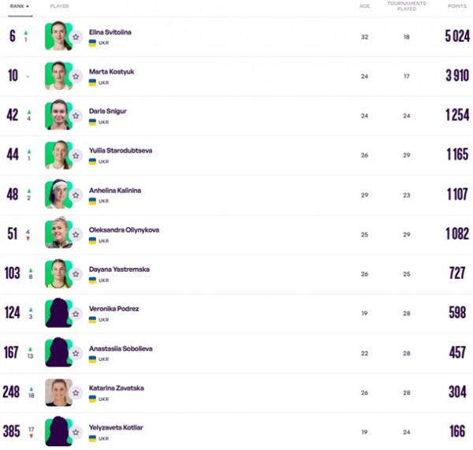Sort by the Points column header
This screenshot has height=450, width=473.
[457, 6]
